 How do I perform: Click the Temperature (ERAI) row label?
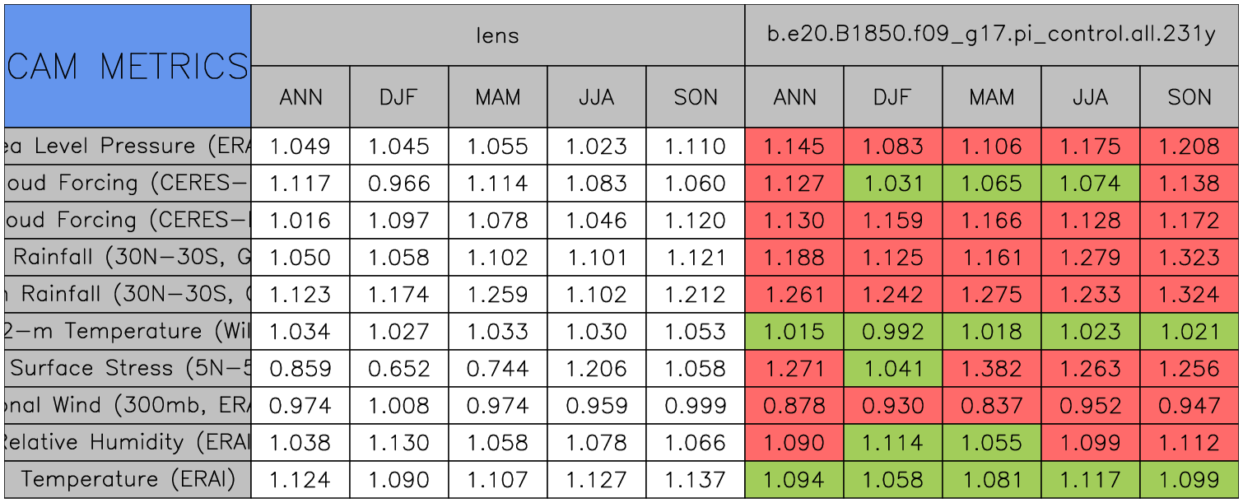(x=128, y=479)
